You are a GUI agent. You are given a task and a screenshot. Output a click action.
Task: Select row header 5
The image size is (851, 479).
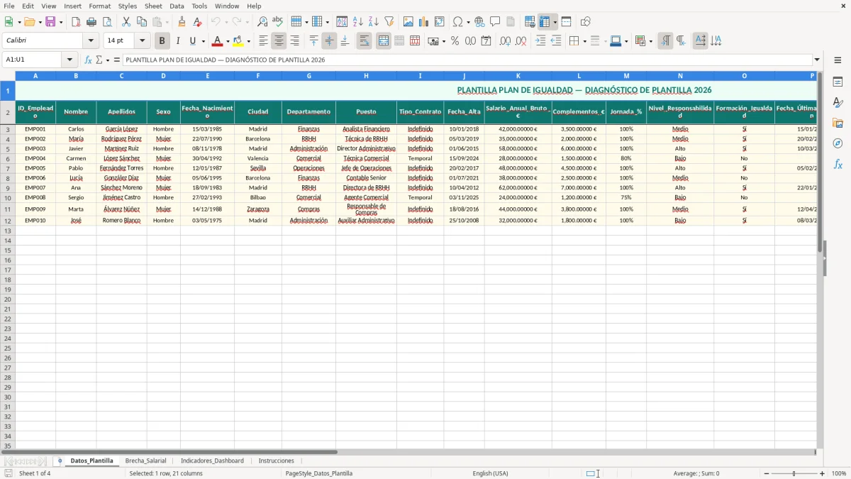[8, 149]
